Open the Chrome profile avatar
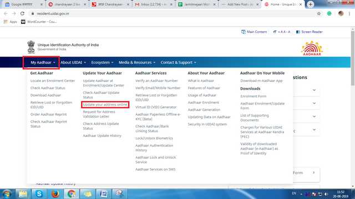355x199 pixels. [341, 13]
